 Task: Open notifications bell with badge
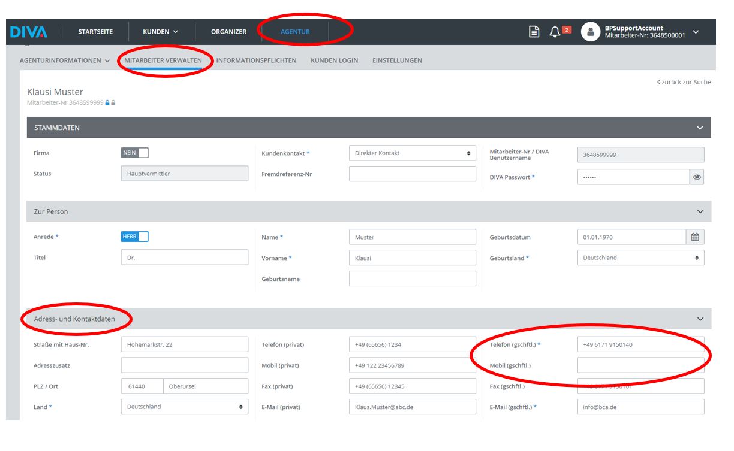[556, 32]
